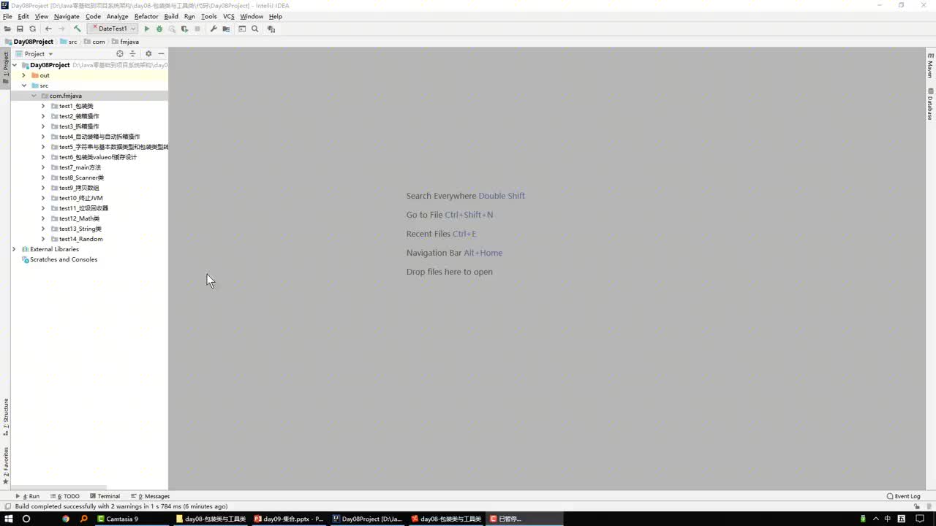Open the Messages tool window tab
The width and height of the screenshot is (936, 526).
tap(150, 496)
